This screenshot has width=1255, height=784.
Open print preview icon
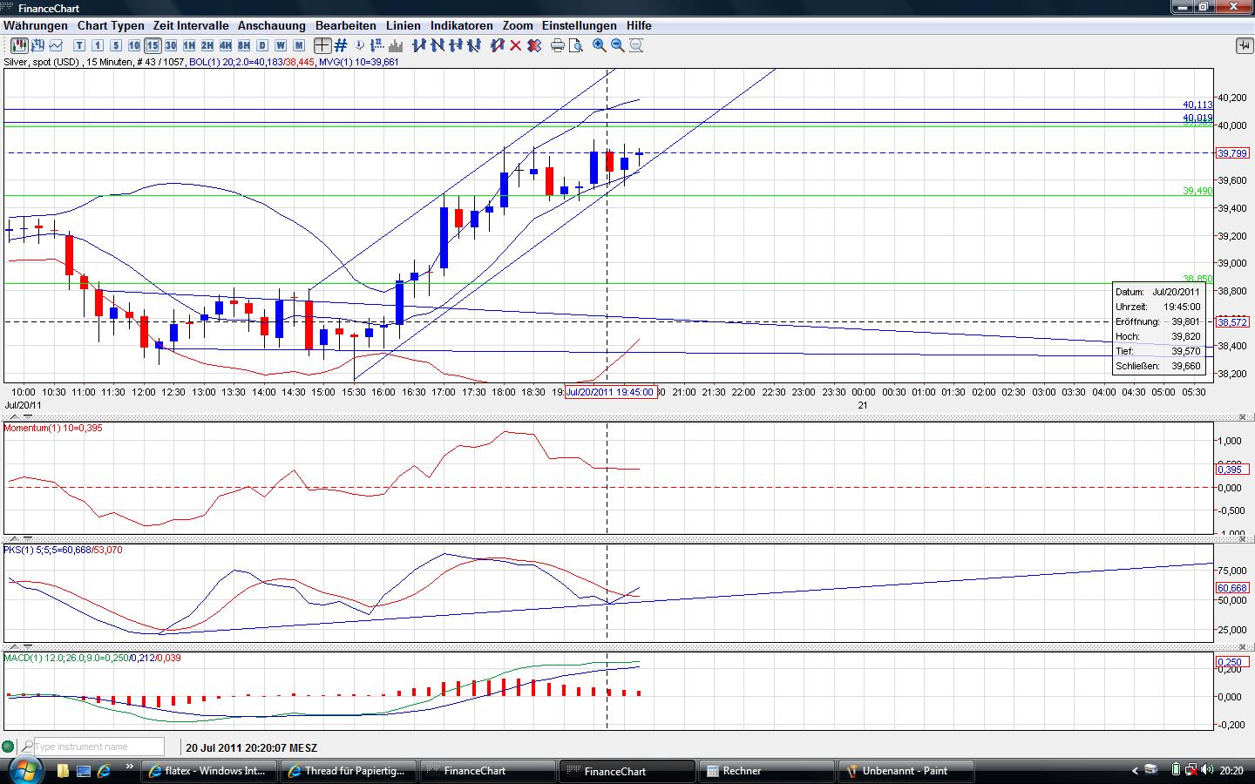tap(576, 45)
